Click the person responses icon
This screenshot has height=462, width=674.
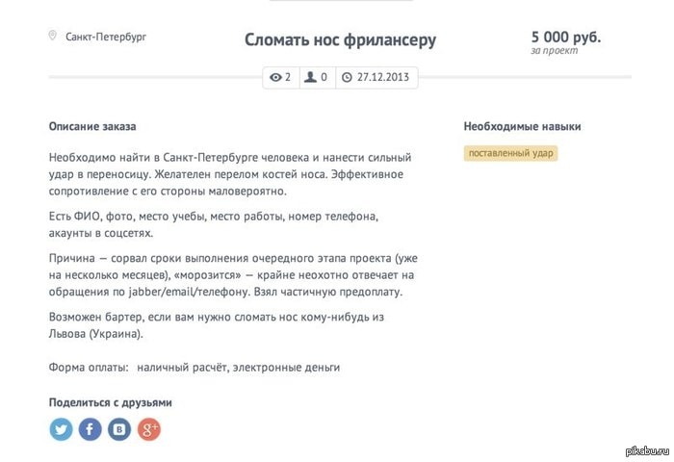tap(310, 77)
